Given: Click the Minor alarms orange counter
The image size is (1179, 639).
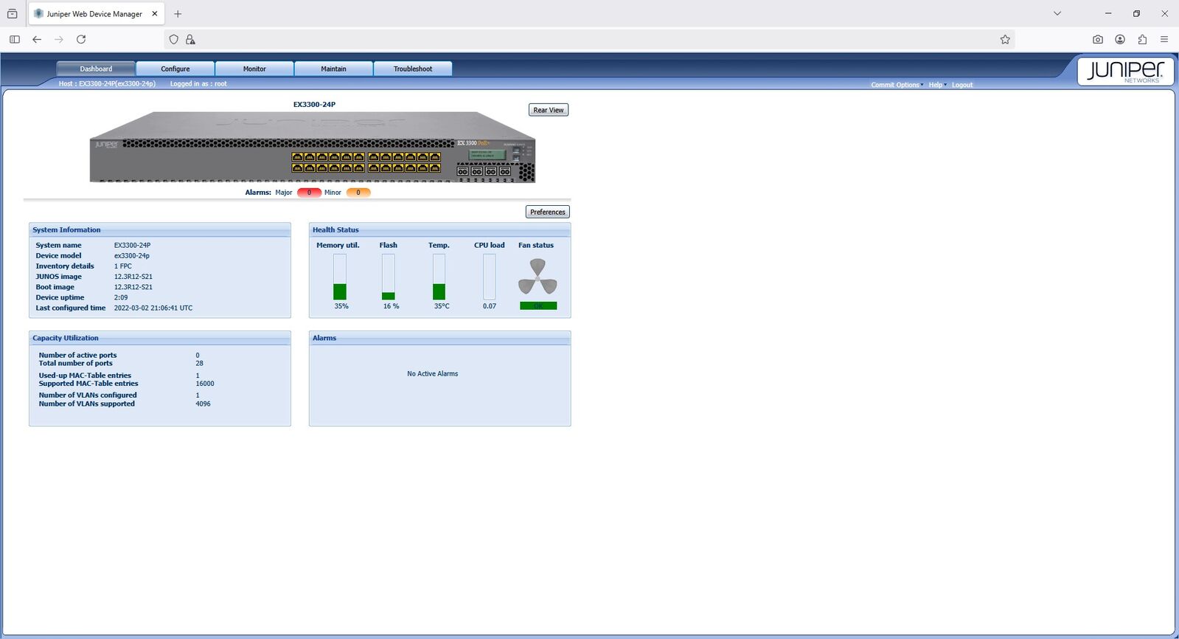Looking at the screenshot, I should (358, 193).
